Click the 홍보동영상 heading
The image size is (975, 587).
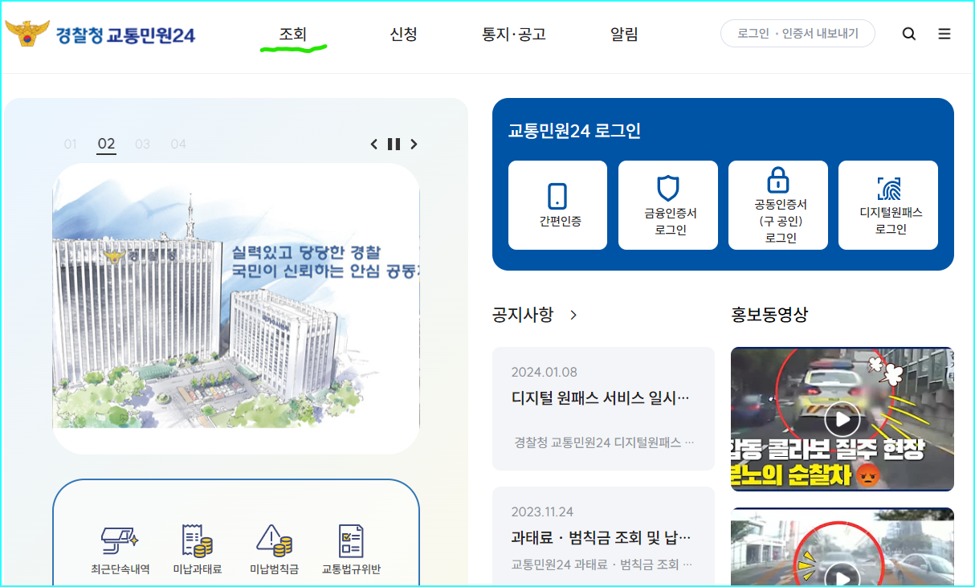769,315
